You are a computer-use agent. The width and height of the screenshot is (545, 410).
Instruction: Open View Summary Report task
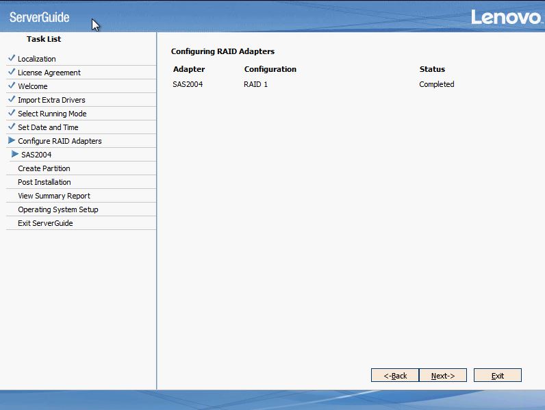(54, 196)
